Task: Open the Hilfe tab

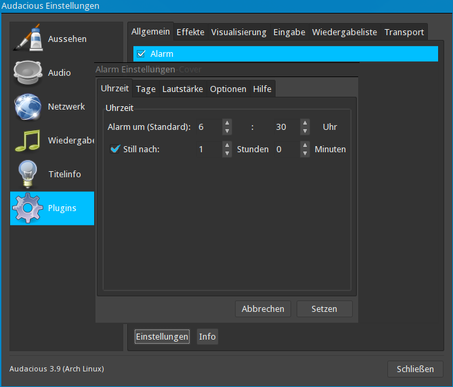Action: coord(262,89)
